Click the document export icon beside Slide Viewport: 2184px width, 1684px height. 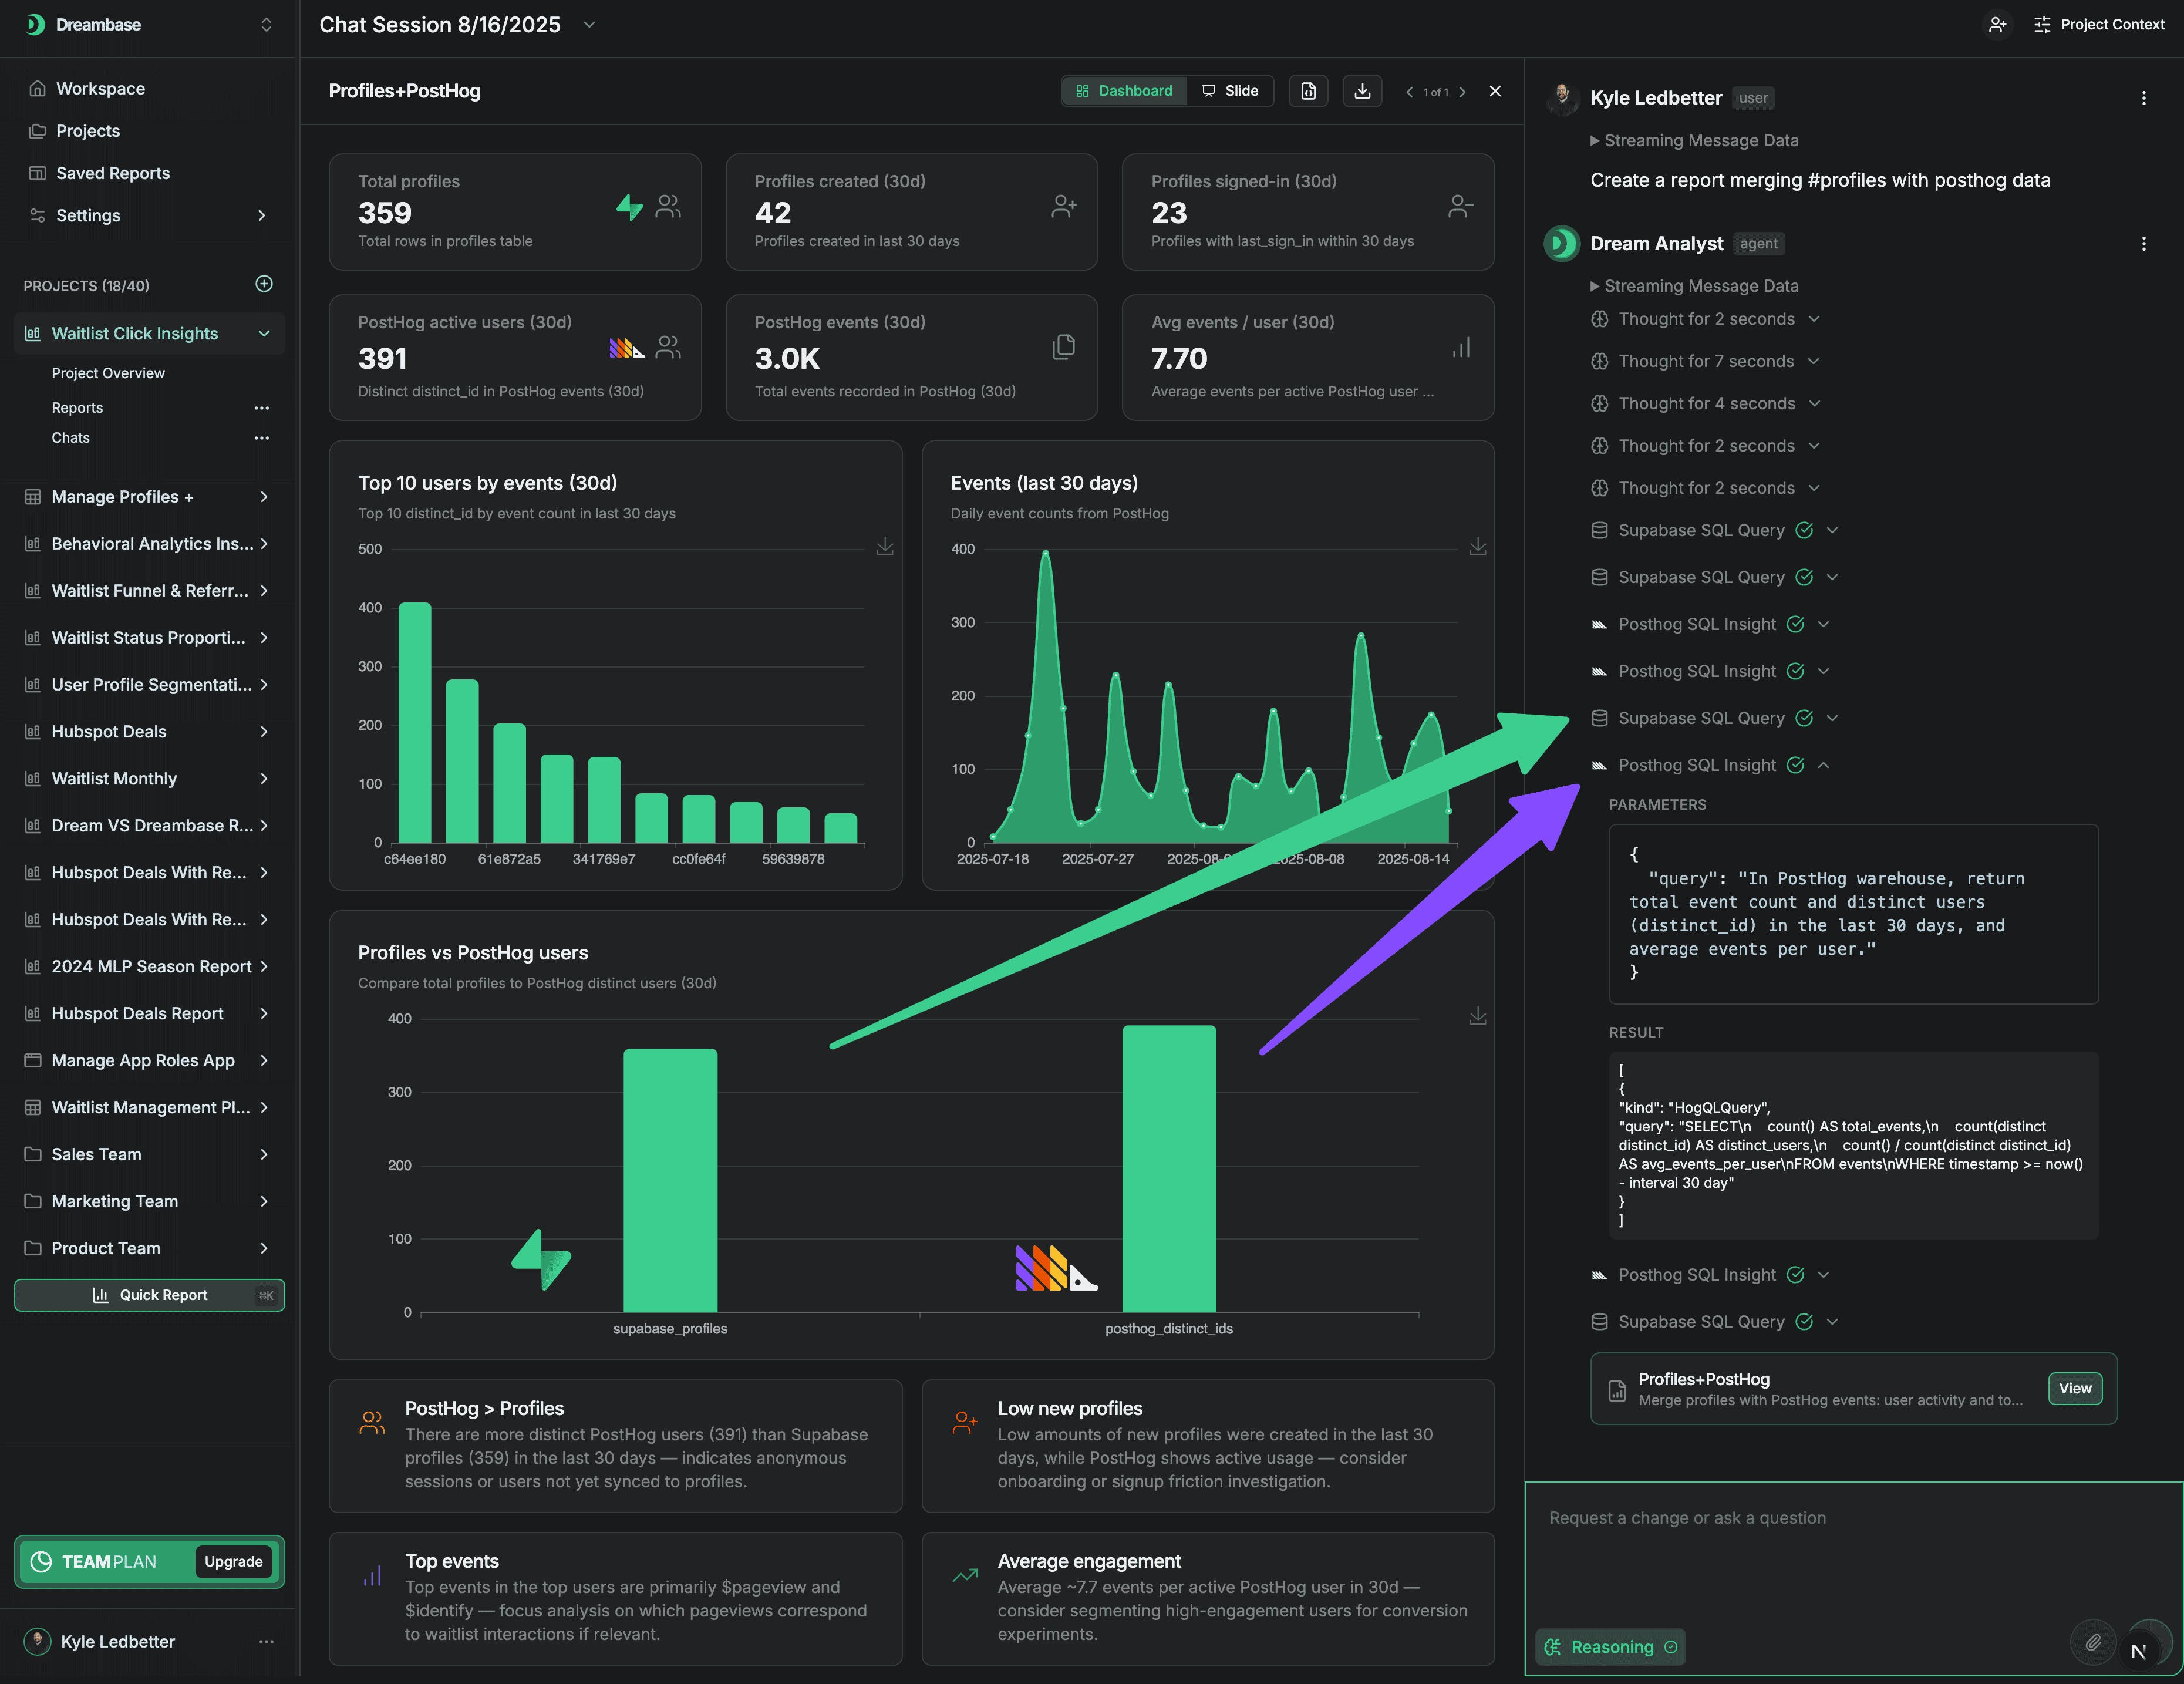(1308, 91)
